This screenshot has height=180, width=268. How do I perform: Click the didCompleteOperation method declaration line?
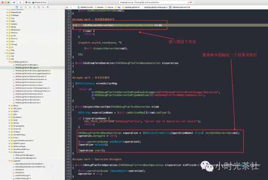[x=126, y=63]
